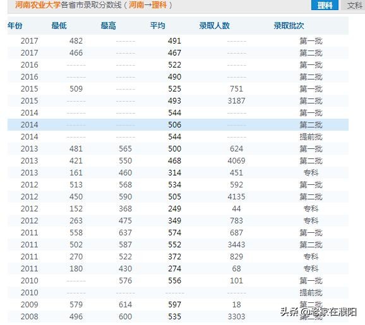The height and width of the screenshot is (325, 365).
Task: Select the enrollment count 783 cell
Action: point(237,220)
